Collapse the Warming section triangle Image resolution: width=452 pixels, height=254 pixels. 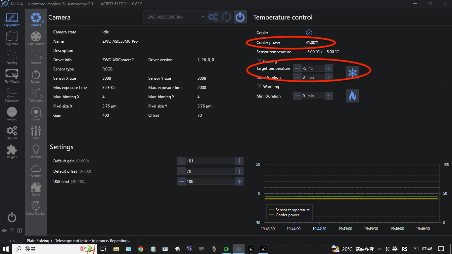coord(259,86)
